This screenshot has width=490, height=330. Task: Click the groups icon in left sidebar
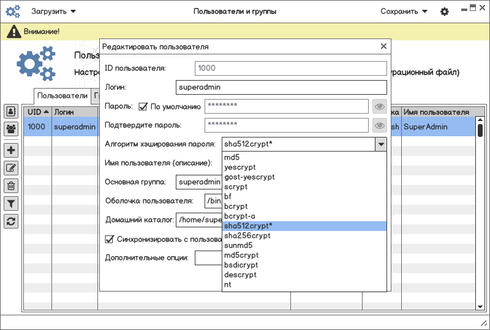tap(11, 129)
